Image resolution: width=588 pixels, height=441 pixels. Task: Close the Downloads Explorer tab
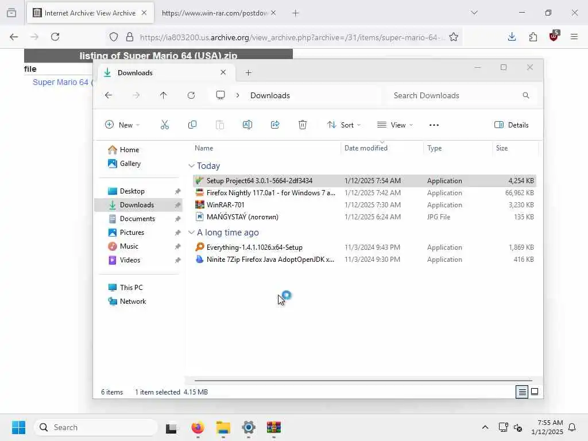pos(223,72)
